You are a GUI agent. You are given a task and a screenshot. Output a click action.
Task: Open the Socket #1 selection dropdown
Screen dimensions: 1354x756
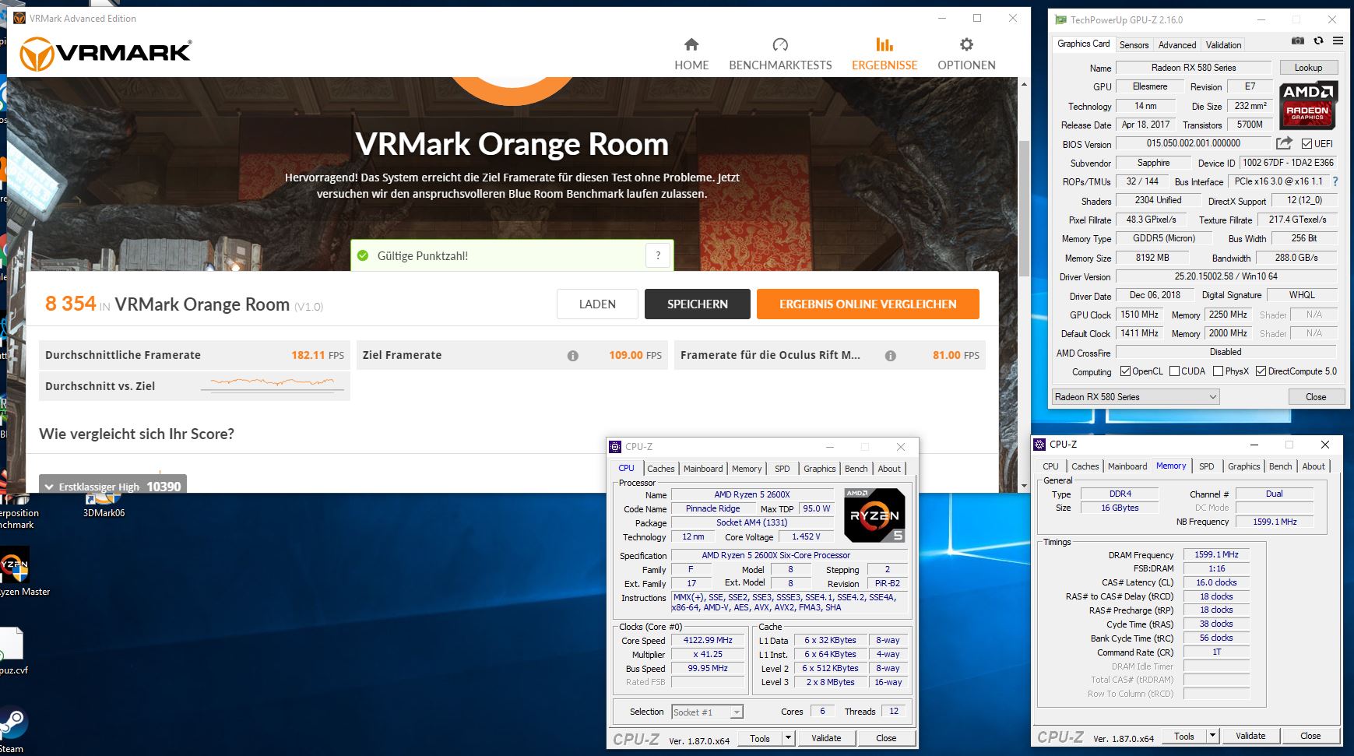[707, 712]
